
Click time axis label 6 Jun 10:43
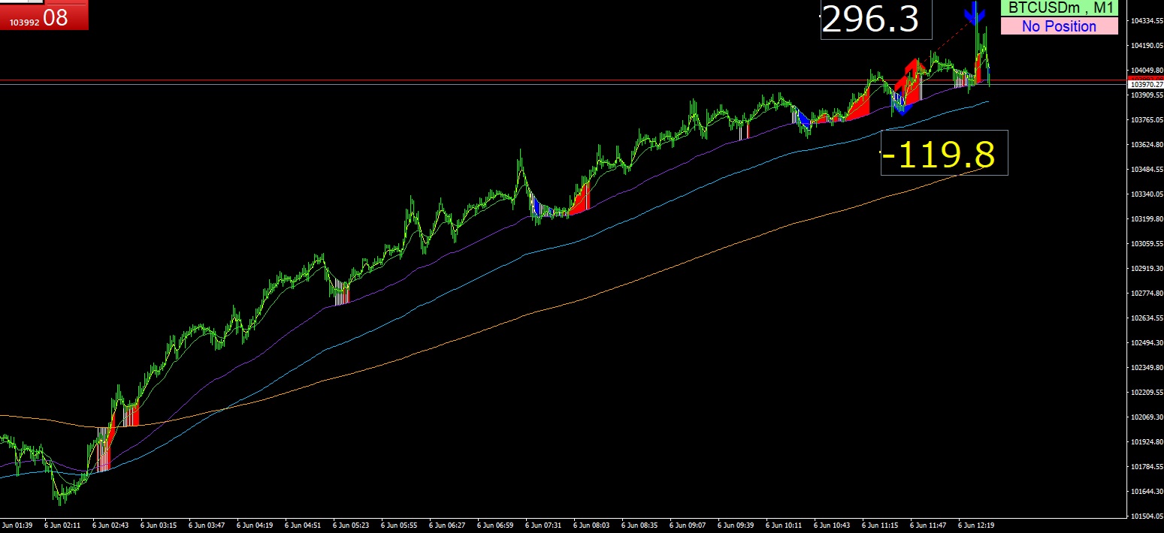pyautogui.click(x=832, y=526)
